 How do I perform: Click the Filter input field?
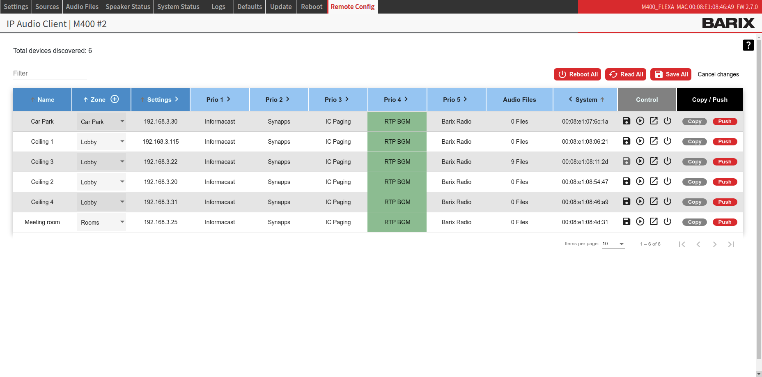[50, 74]
